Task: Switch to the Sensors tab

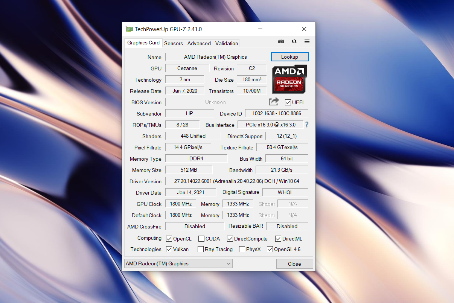Action: [174, 43]
